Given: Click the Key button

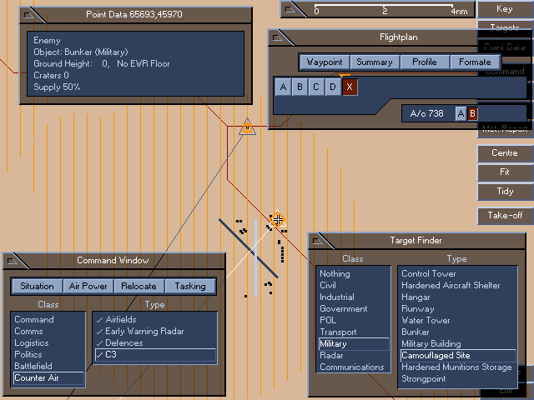Looking at the screenshot, I should [505, 9].
